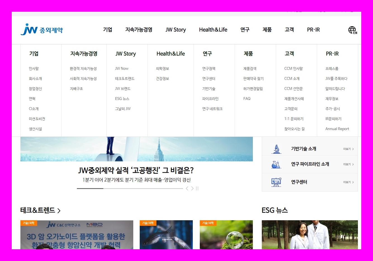The image size is (373, 261).
Task: Open CCM 소개 submenu link
Action: [292, 79]
